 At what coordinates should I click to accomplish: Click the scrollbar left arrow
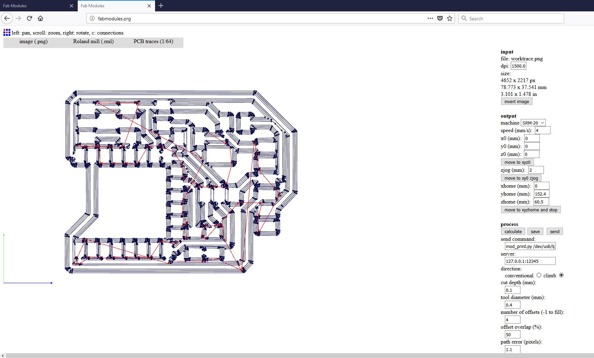[x=3, y=356]
